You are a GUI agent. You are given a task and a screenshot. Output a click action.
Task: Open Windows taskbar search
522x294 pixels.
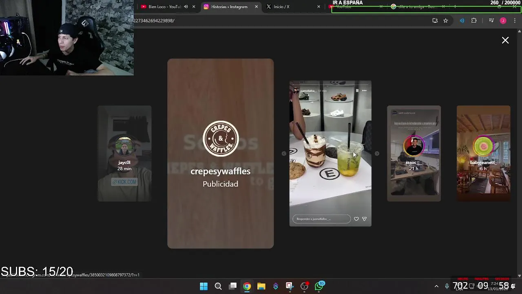coord(218,286)
